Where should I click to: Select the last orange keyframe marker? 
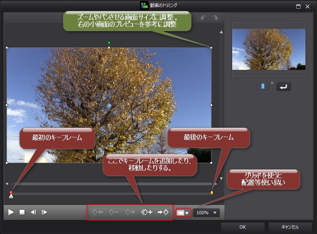(x=212, y=193)
